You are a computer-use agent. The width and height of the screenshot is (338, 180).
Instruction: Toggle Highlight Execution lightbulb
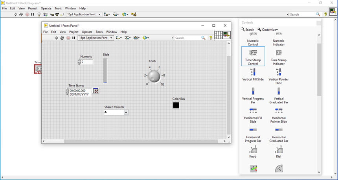coord(39,15)
